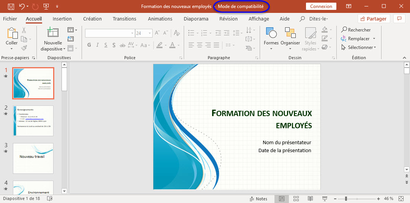
Task: Select slide 2 thumbnail Renseignements
Action: [x=33, y=121]
